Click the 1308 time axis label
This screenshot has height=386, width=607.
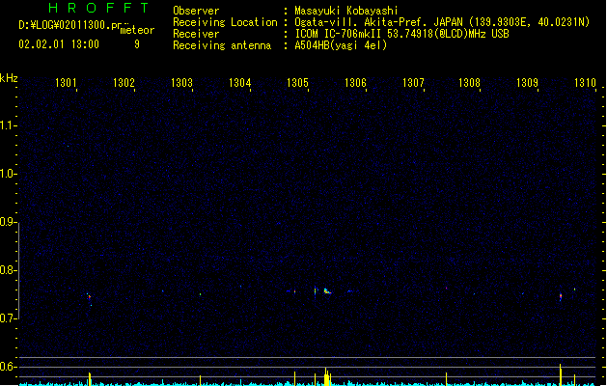469,82
